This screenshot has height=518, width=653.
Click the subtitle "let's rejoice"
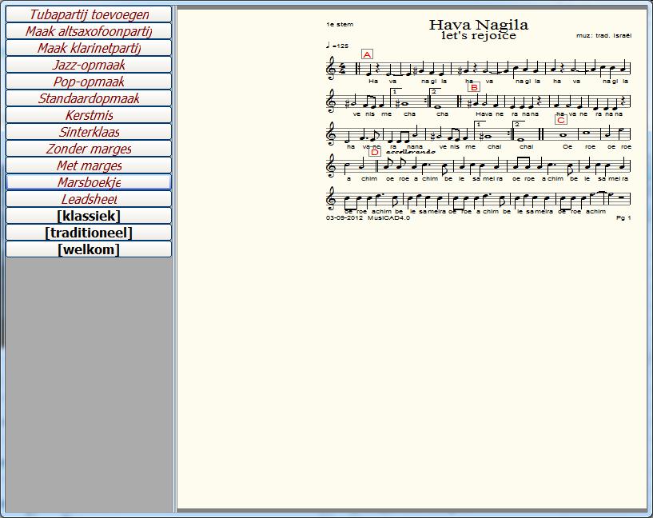coord(479,35)
